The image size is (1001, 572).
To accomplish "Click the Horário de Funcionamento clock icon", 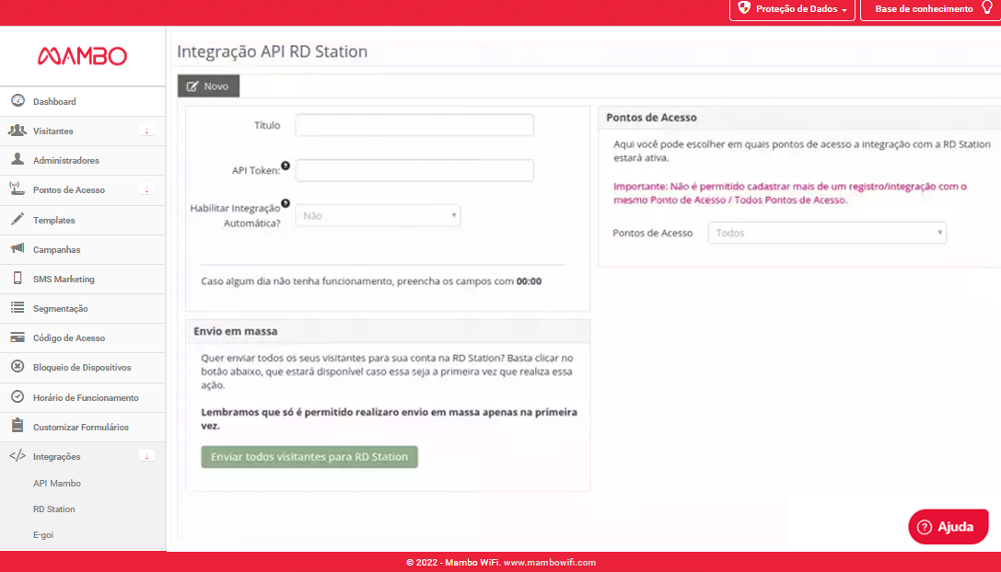I will tap(17, 396).
